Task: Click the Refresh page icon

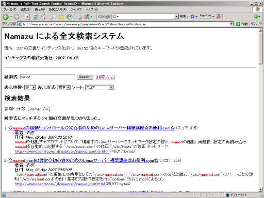Action: point(36,16)
